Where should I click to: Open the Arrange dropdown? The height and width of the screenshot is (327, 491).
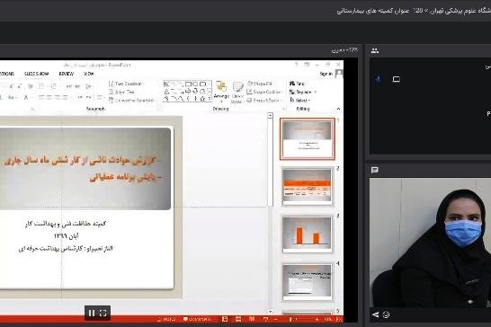221,92
